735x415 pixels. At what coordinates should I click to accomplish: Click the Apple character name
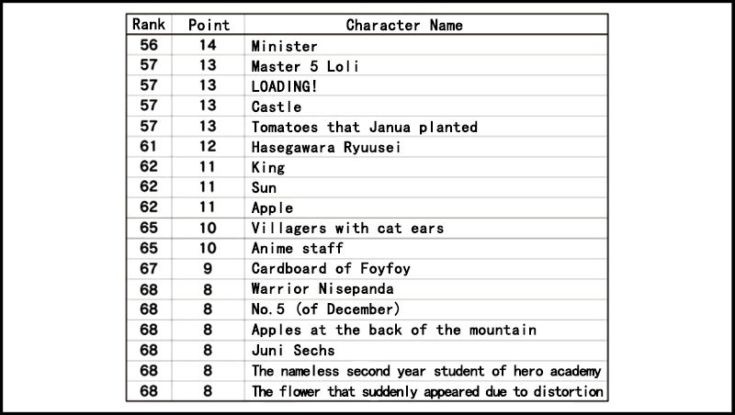272,207
